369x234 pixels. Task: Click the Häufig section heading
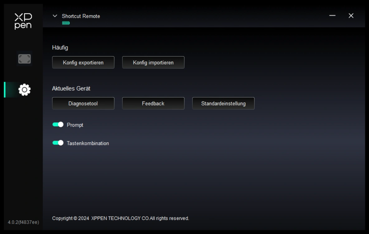click(60, 48)
